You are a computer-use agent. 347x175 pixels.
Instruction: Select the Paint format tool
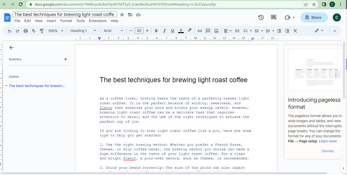pos(42,31)
